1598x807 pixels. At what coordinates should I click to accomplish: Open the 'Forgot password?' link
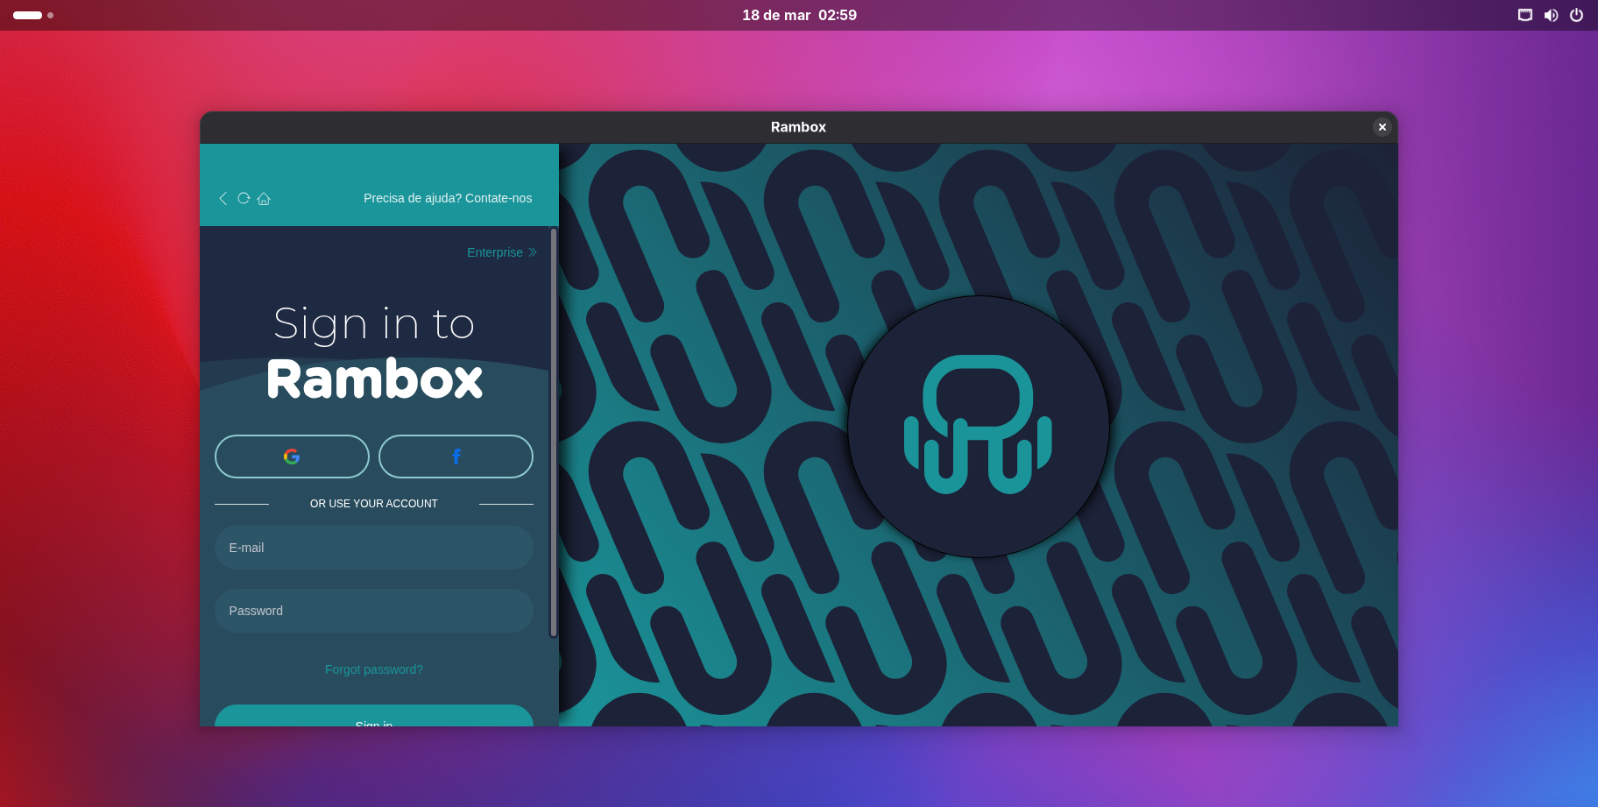374,669
